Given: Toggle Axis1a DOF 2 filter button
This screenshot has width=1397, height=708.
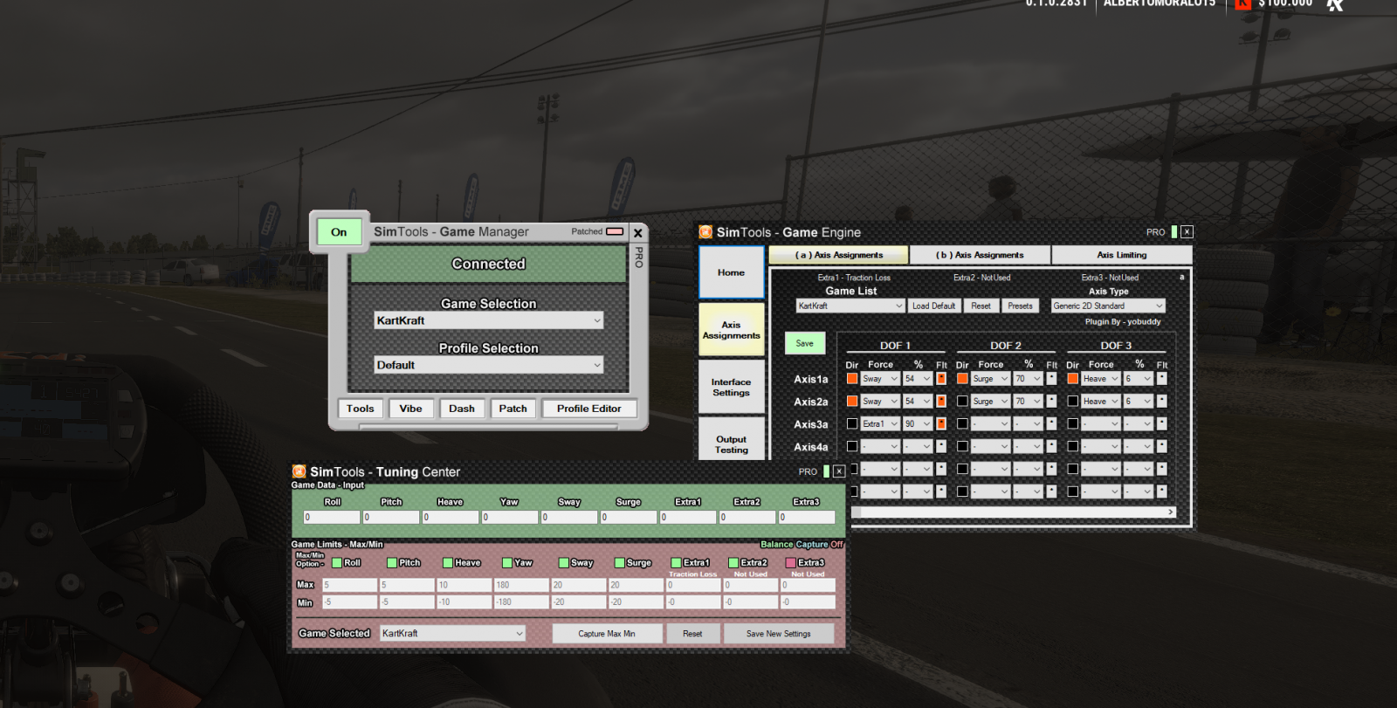Looking at the screenshot, I should point(1051,379).
